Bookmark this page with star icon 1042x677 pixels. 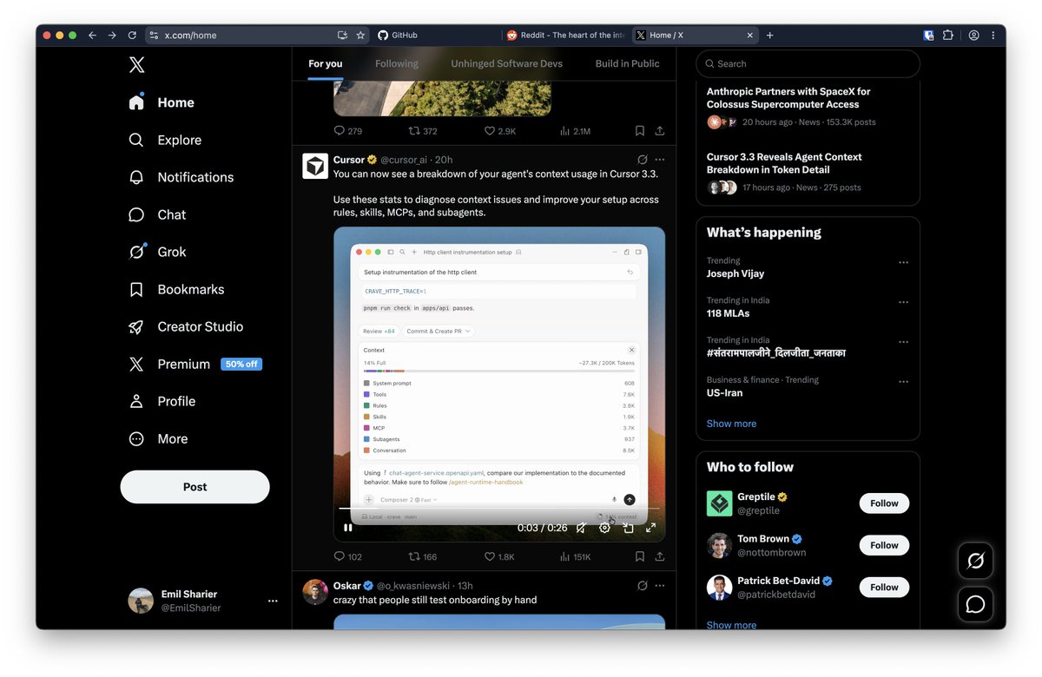click(360, 35)
